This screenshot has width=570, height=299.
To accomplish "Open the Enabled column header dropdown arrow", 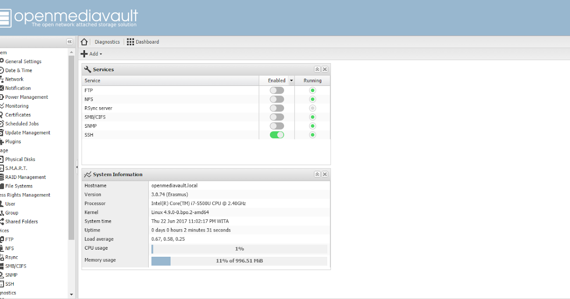I will (x=291, y=81).
